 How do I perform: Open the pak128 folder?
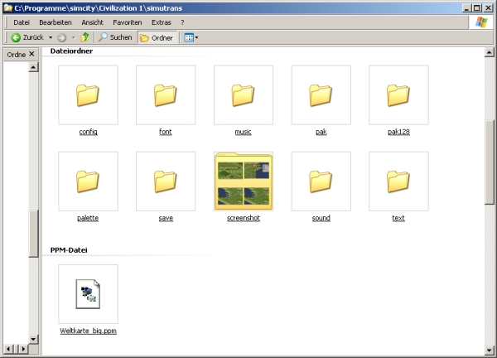coord(398,95)
